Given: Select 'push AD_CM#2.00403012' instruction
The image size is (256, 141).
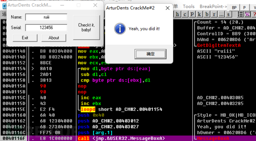Looking at the screenshot, I should point(108,121).
